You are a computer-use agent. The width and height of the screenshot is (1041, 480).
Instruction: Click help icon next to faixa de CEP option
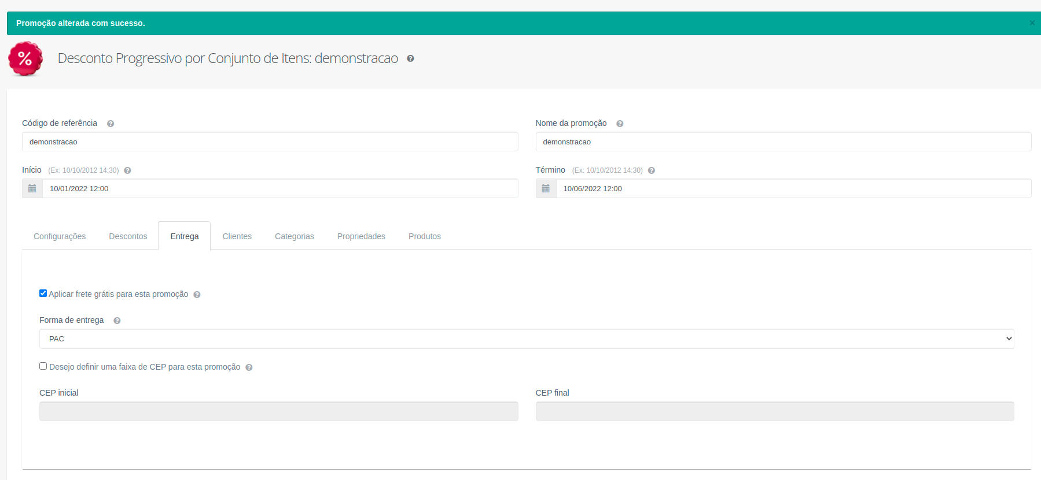point(249,367)
